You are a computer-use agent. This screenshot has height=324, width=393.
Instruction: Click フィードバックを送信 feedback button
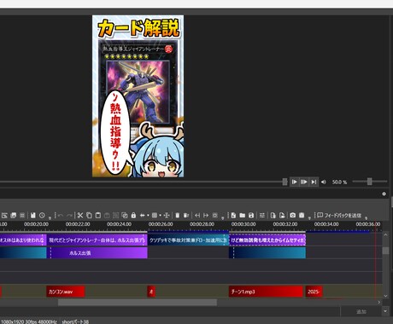coord(339,216)
